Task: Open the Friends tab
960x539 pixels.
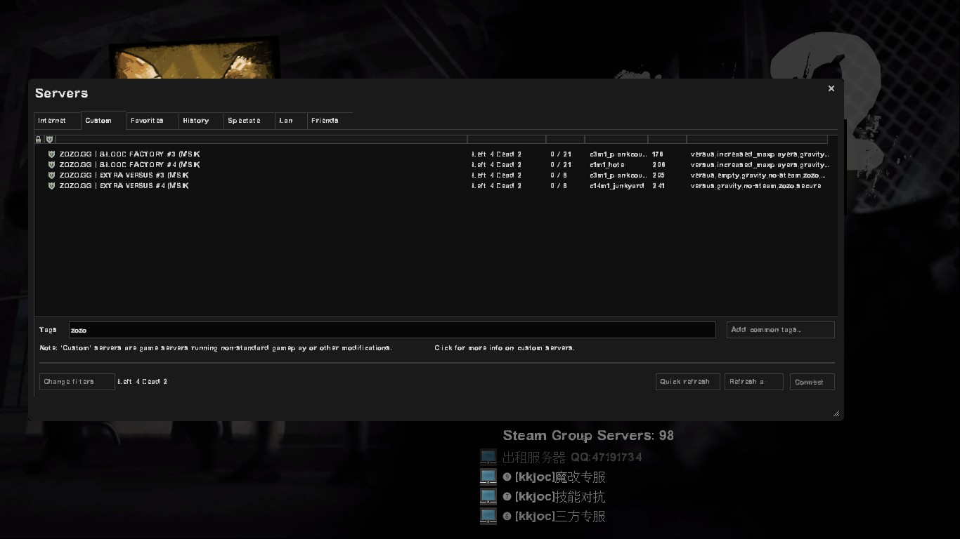Action: click(x=330, y=121)
